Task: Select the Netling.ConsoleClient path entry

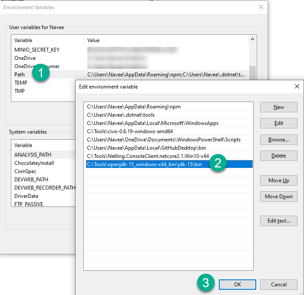Action: pyautogui.click(x=169, y=156)
